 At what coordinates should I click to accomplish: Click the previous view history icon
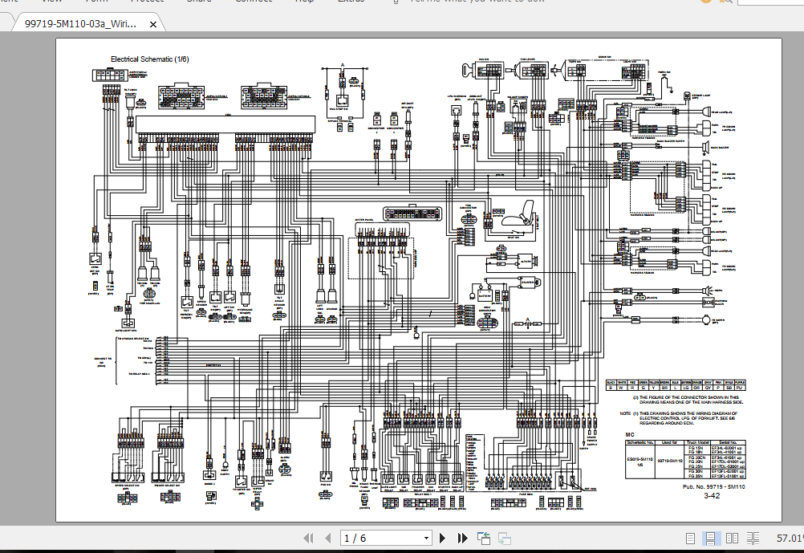[x=482, y=539]
